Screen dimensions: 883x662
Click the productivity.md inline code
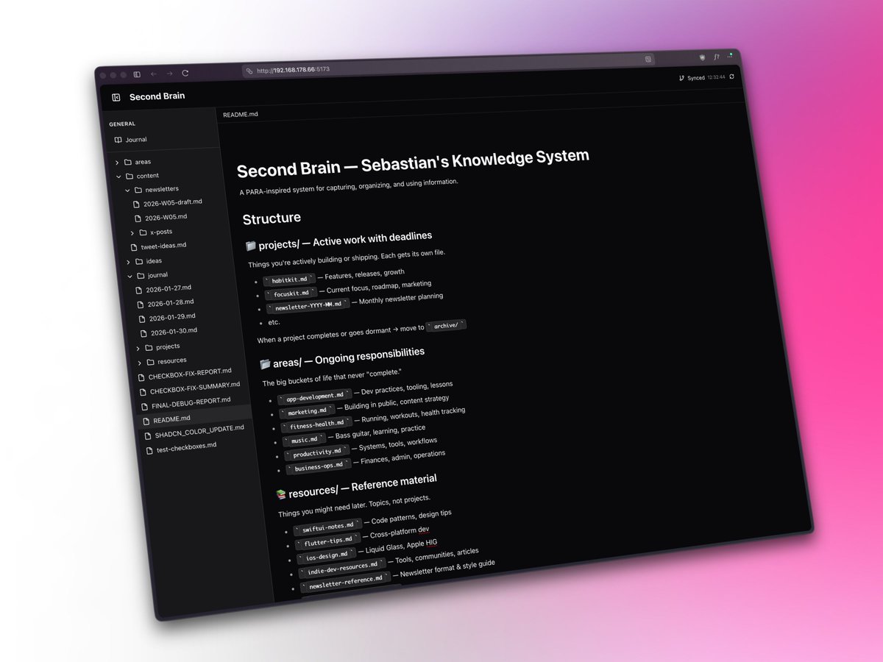(318, 453)
